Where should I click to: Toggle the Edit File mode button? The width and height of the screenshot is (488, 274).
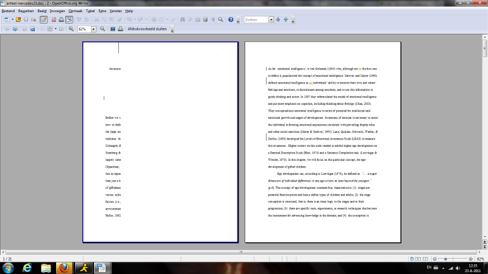click(45, 19)
